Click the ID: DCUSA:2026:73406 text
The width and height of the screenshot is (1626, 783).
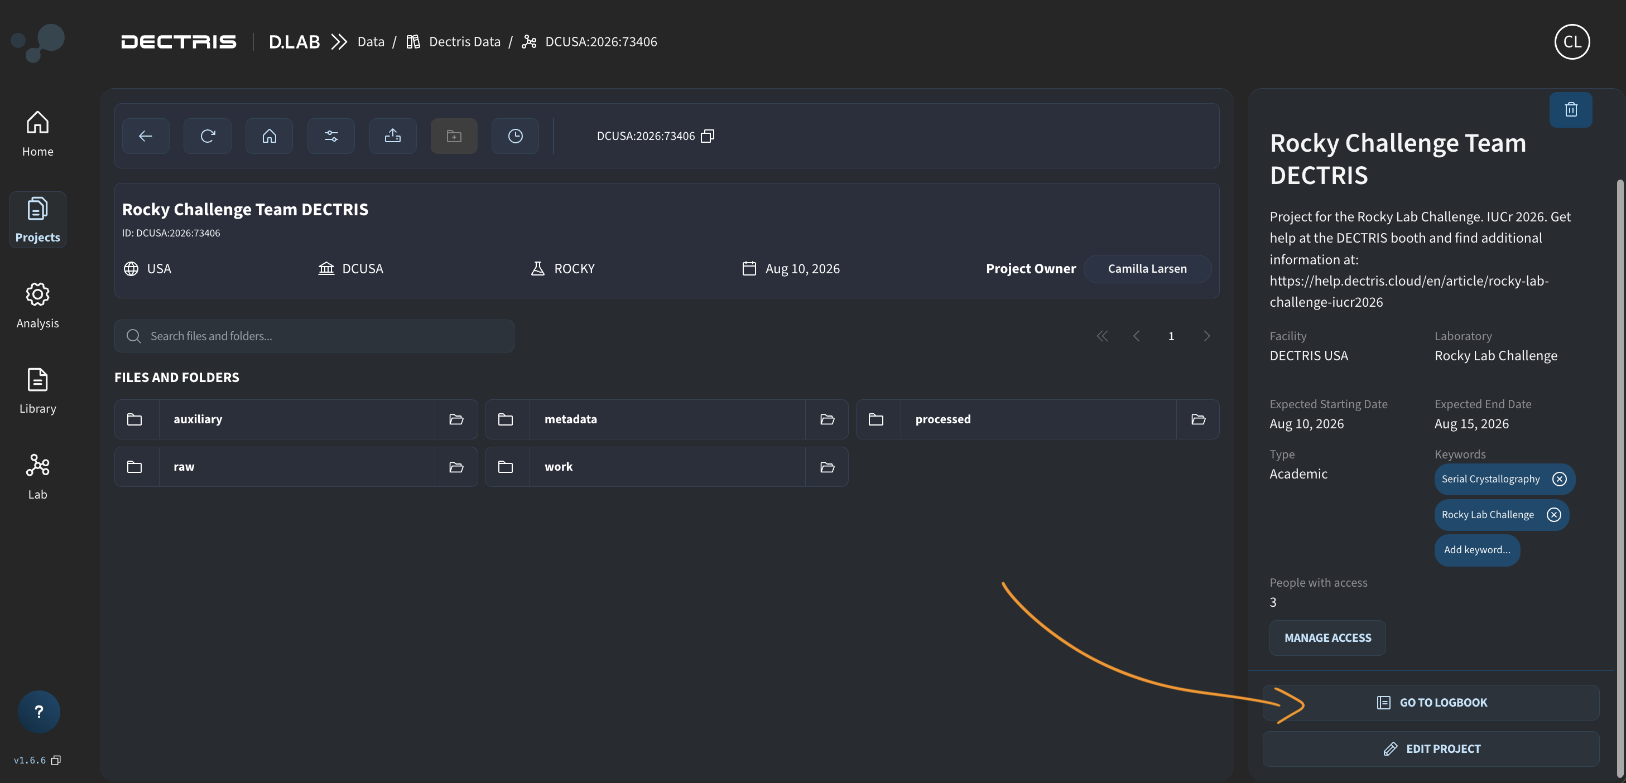171,233
